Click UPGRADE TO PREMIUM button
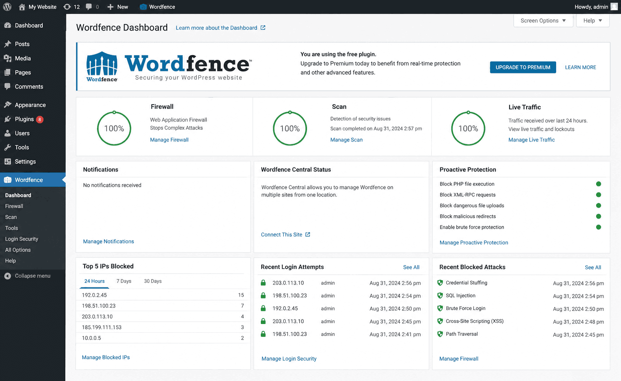Image resolution: width=621 pixels, height=381 pixels. 523,67
